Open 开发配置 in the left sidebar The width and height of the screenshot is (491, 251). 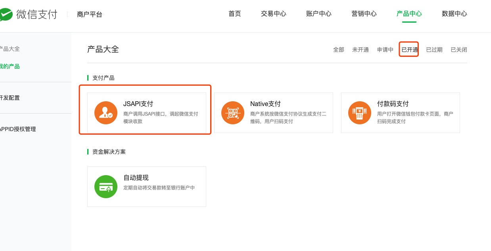[10, 98]
